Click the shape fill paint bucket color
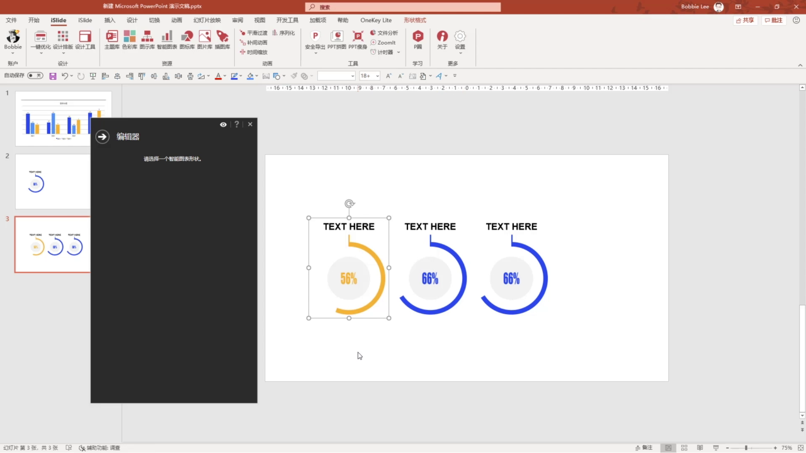Image resolution: width=806 pixels, height=453 pixels. pyautogui.click(x=250, y=76)
